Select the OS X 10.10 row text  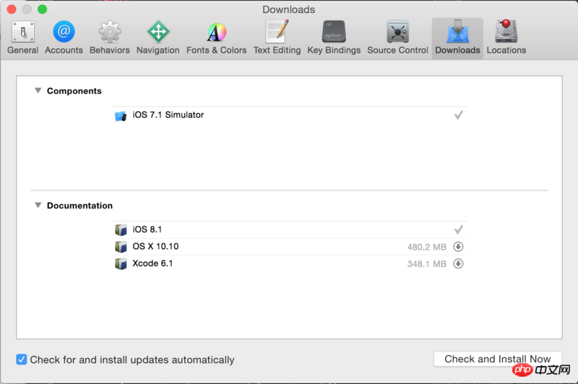click(x=155, y=246)
